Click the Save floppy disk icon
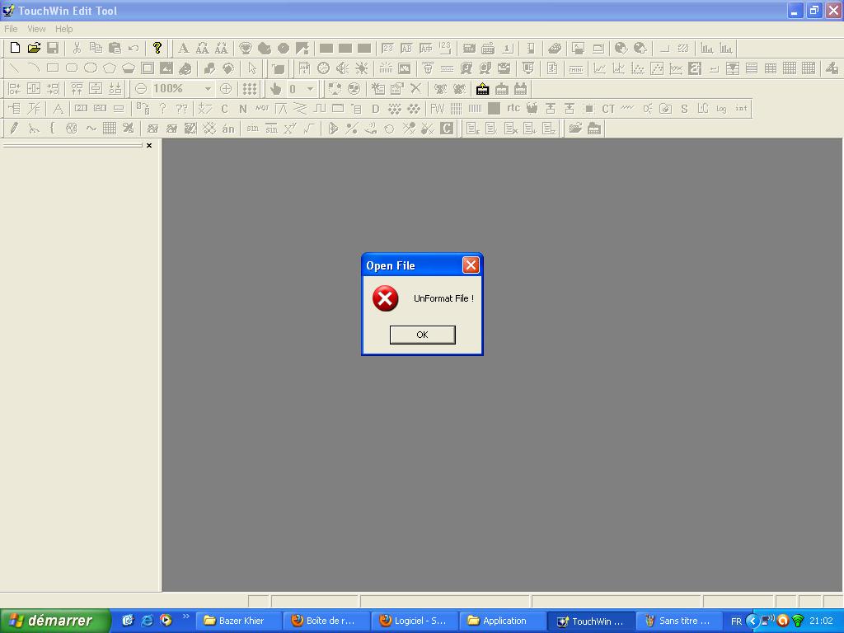This screenshot has width=844, height=633. click(x=53, y=49)
